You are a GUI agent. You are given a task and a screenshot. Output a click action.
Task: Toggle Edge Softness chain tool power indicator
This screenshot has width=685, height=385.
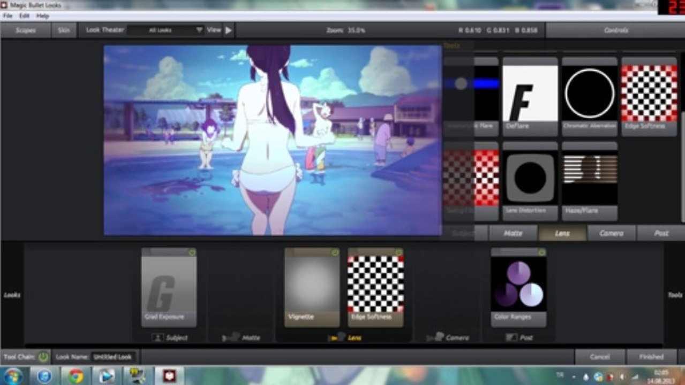398,252
